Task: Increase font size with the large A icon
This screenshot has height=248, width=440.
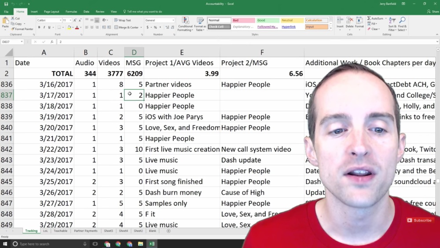Action: 75,20
